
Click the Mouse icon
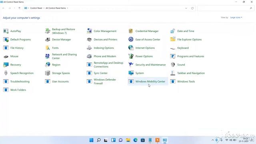6,56
